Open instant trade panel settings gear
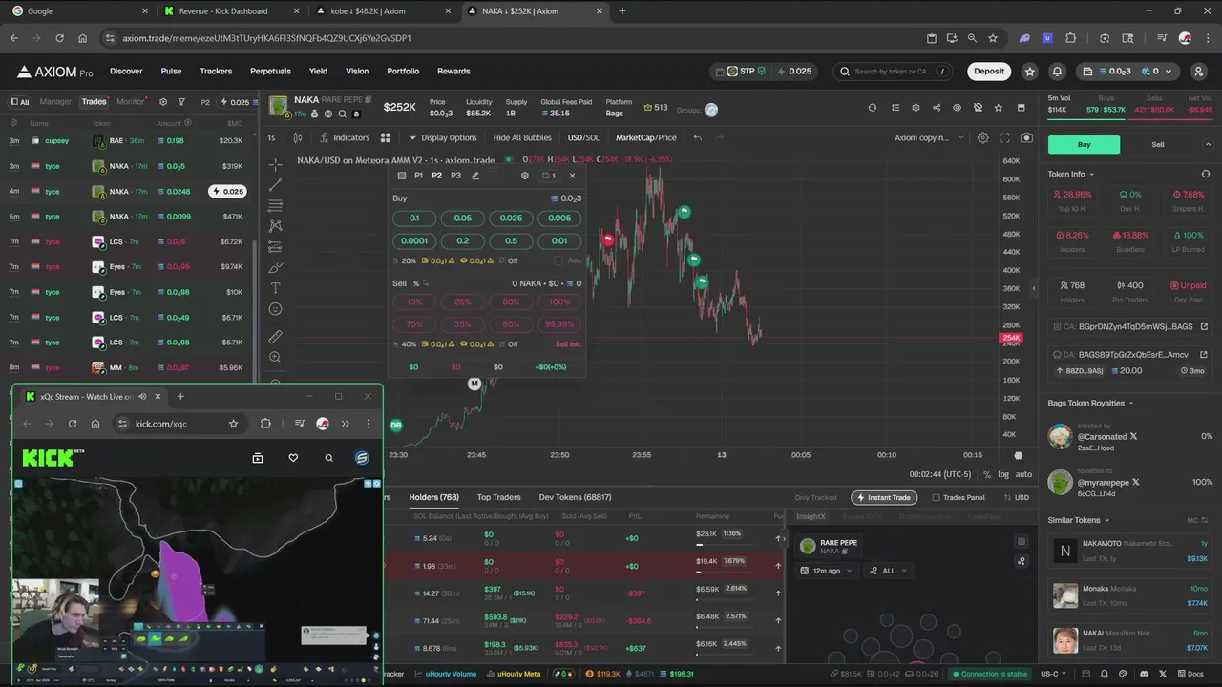 tap(524, 176)
